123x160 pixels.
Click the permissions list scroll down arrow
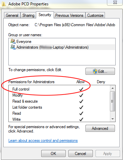113,119
